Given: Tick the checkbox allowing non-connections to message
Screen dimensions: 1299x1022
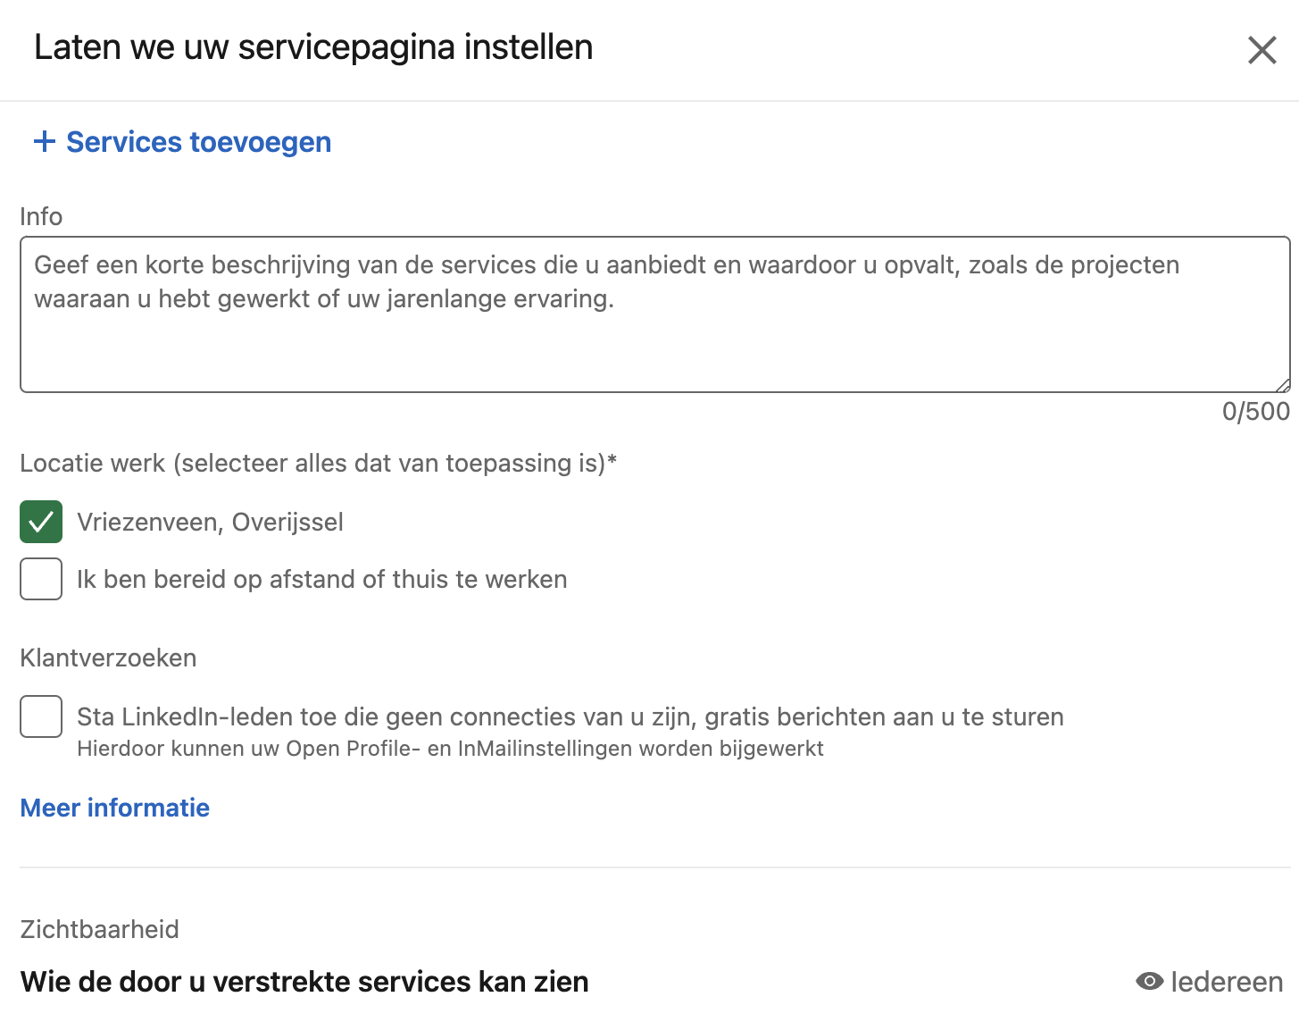Looking at the screenshot, I should (x=41, y=716).
